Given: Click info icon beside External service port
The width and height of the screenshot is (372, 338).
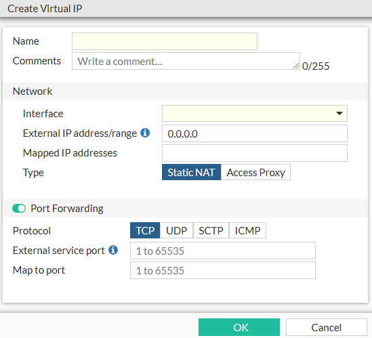Looking at the screenshot, I should pyautogui.click(x=113, y=250).
